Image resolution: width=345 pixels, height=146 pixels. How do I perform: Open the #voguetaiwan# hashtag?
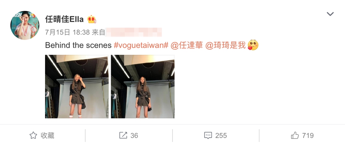coord(141,45)
